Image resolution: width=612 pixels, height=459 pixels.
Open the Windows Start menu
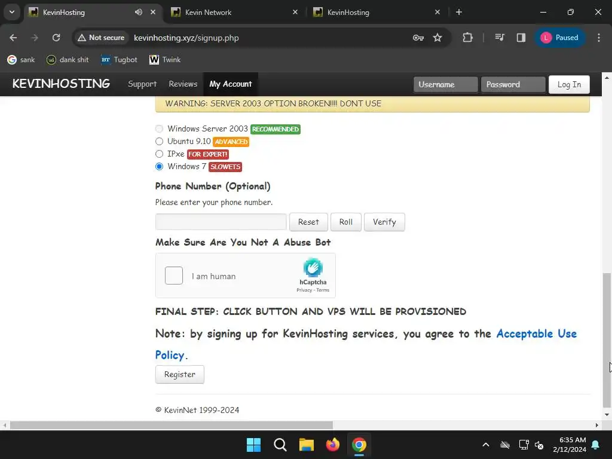[253, 445]
